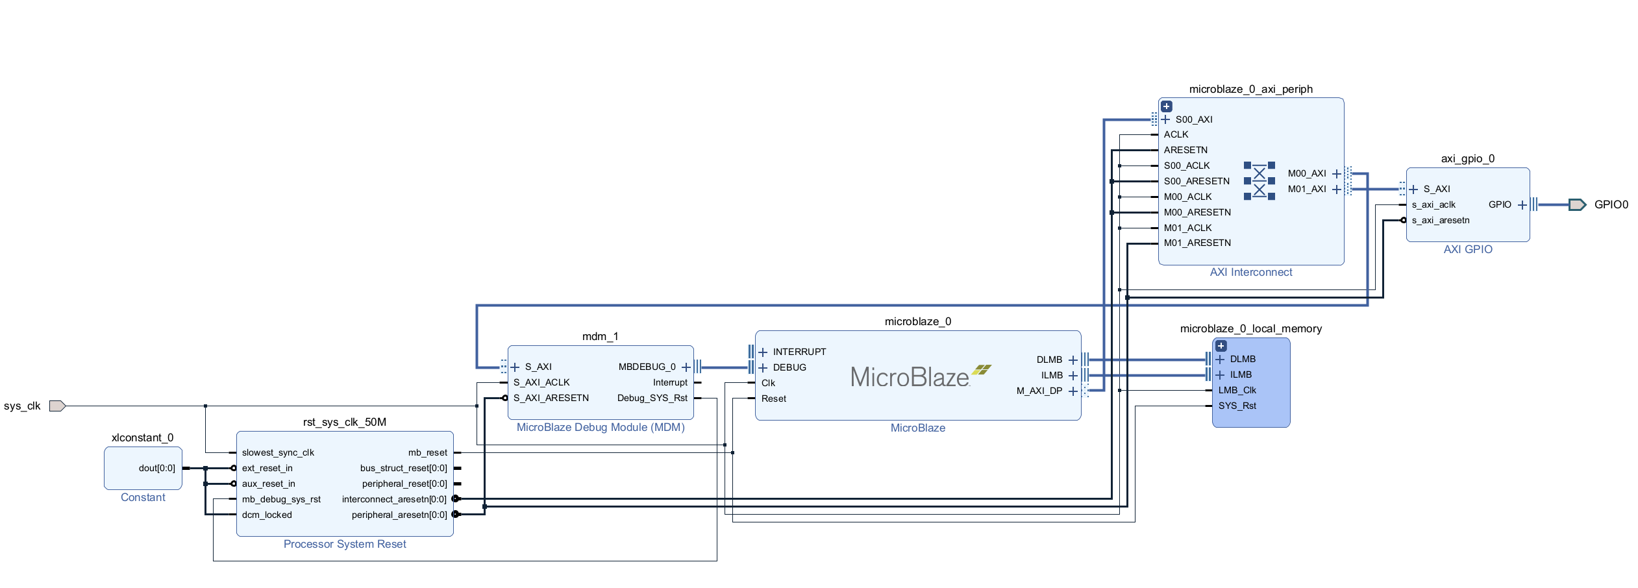Expand ILMB input on microblaze_0_local_memory

click(x=1220, y=375)
